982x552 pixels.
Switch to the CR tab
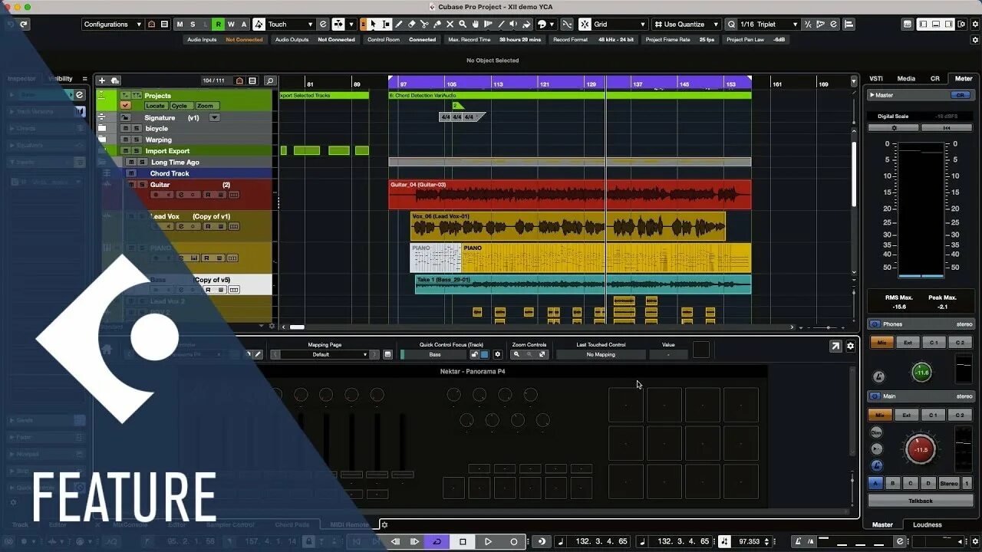click(x=934, y=78)
